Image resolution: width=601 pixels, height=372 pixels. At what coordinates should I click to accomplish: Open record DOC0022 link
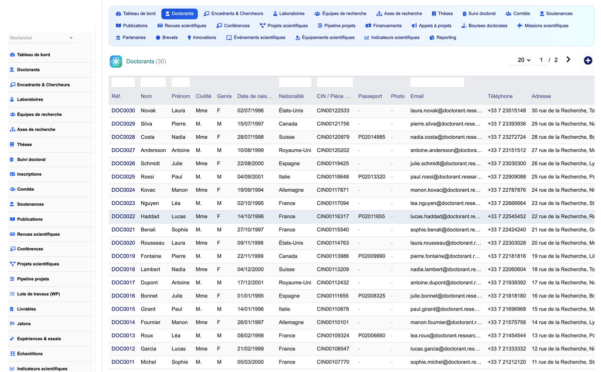pos(123,216)
